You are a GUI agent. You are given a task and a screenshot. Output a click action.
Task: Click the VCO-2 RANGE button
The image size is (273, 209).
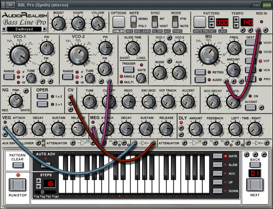pyautogui.click(x=67, y=77)
